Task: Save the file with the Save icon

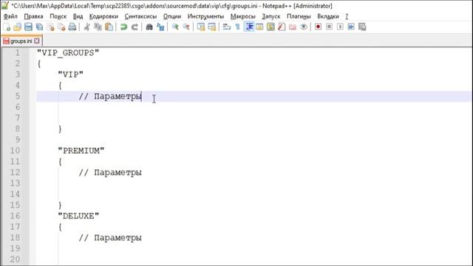Action: [x=28, y=27]
